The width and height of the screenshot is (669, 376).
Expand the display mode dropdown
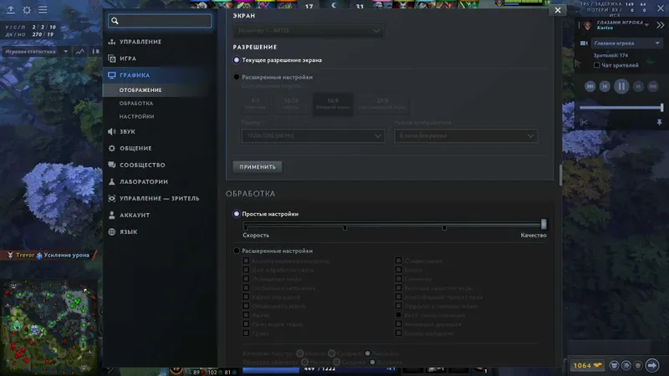(466, 136)
